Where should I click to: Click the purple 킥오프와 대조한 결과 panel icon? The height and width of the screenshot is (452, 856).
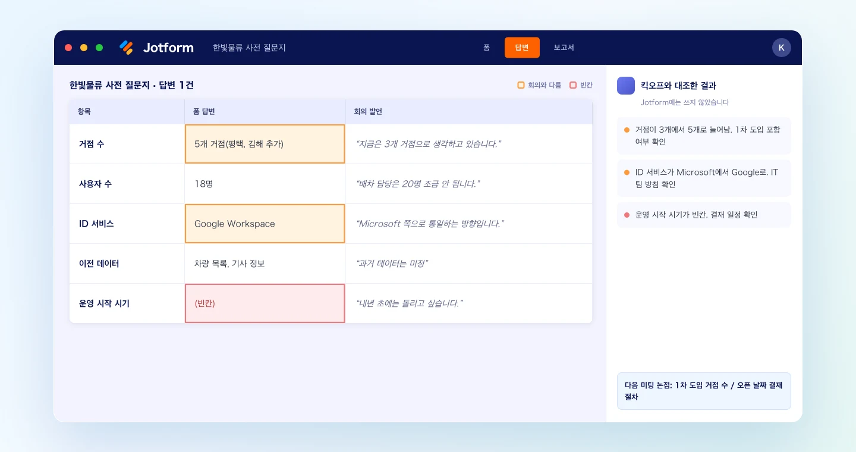point(626,86)
